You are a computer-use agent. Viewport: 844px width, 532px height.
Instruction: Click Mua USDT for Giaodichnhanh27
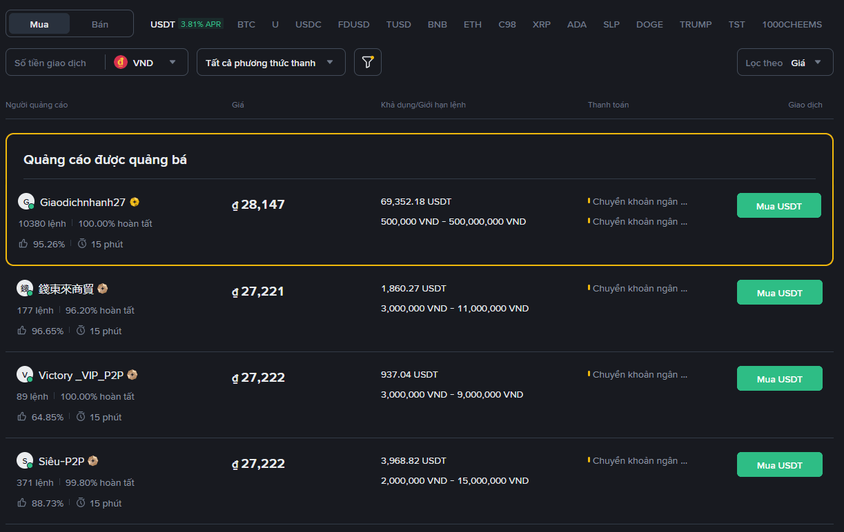[778, 206]
